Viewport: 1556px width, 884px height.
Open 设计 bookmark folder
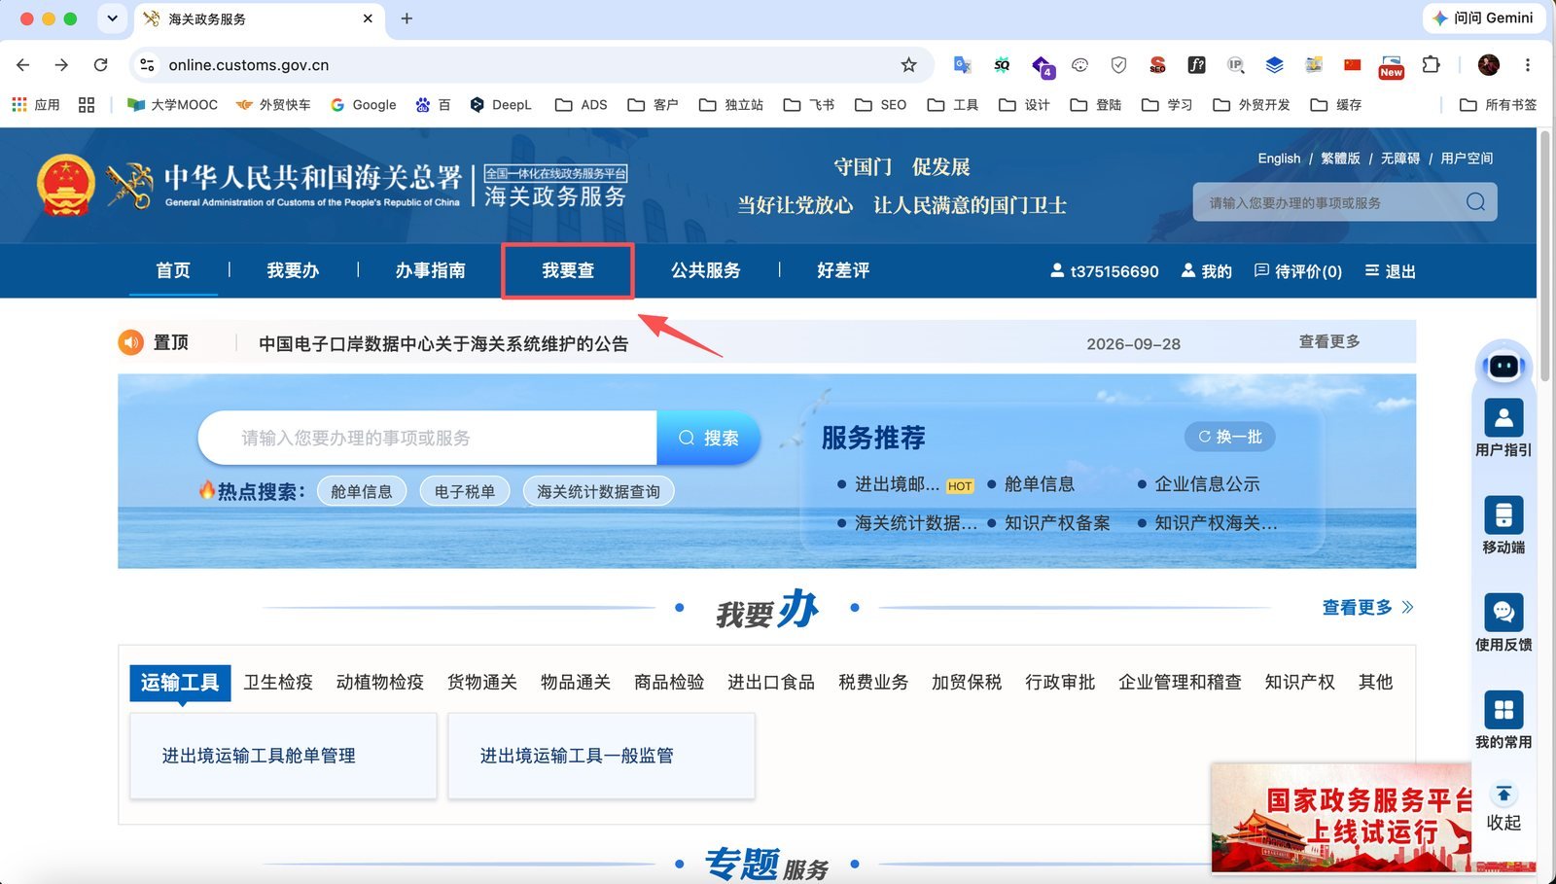tap(1023, 105)
